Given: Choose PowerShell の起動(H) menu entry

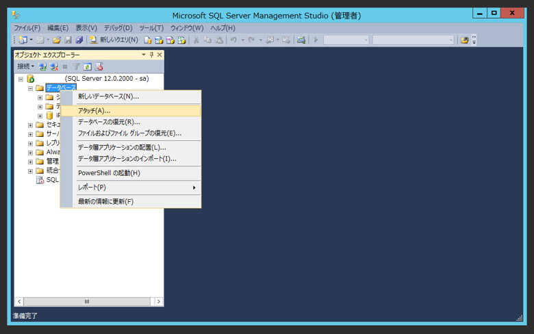Looking at the screenshot, I should pyautogui.click(x=131, y=173).
